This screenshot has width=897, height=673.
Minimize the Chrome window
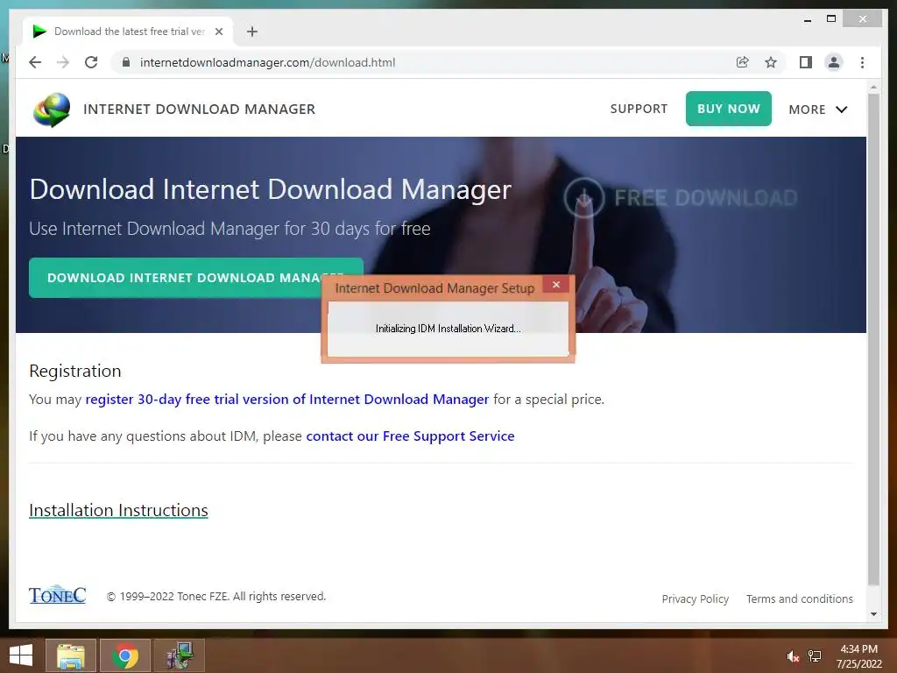pyautogui.click(x=807, y=19)
